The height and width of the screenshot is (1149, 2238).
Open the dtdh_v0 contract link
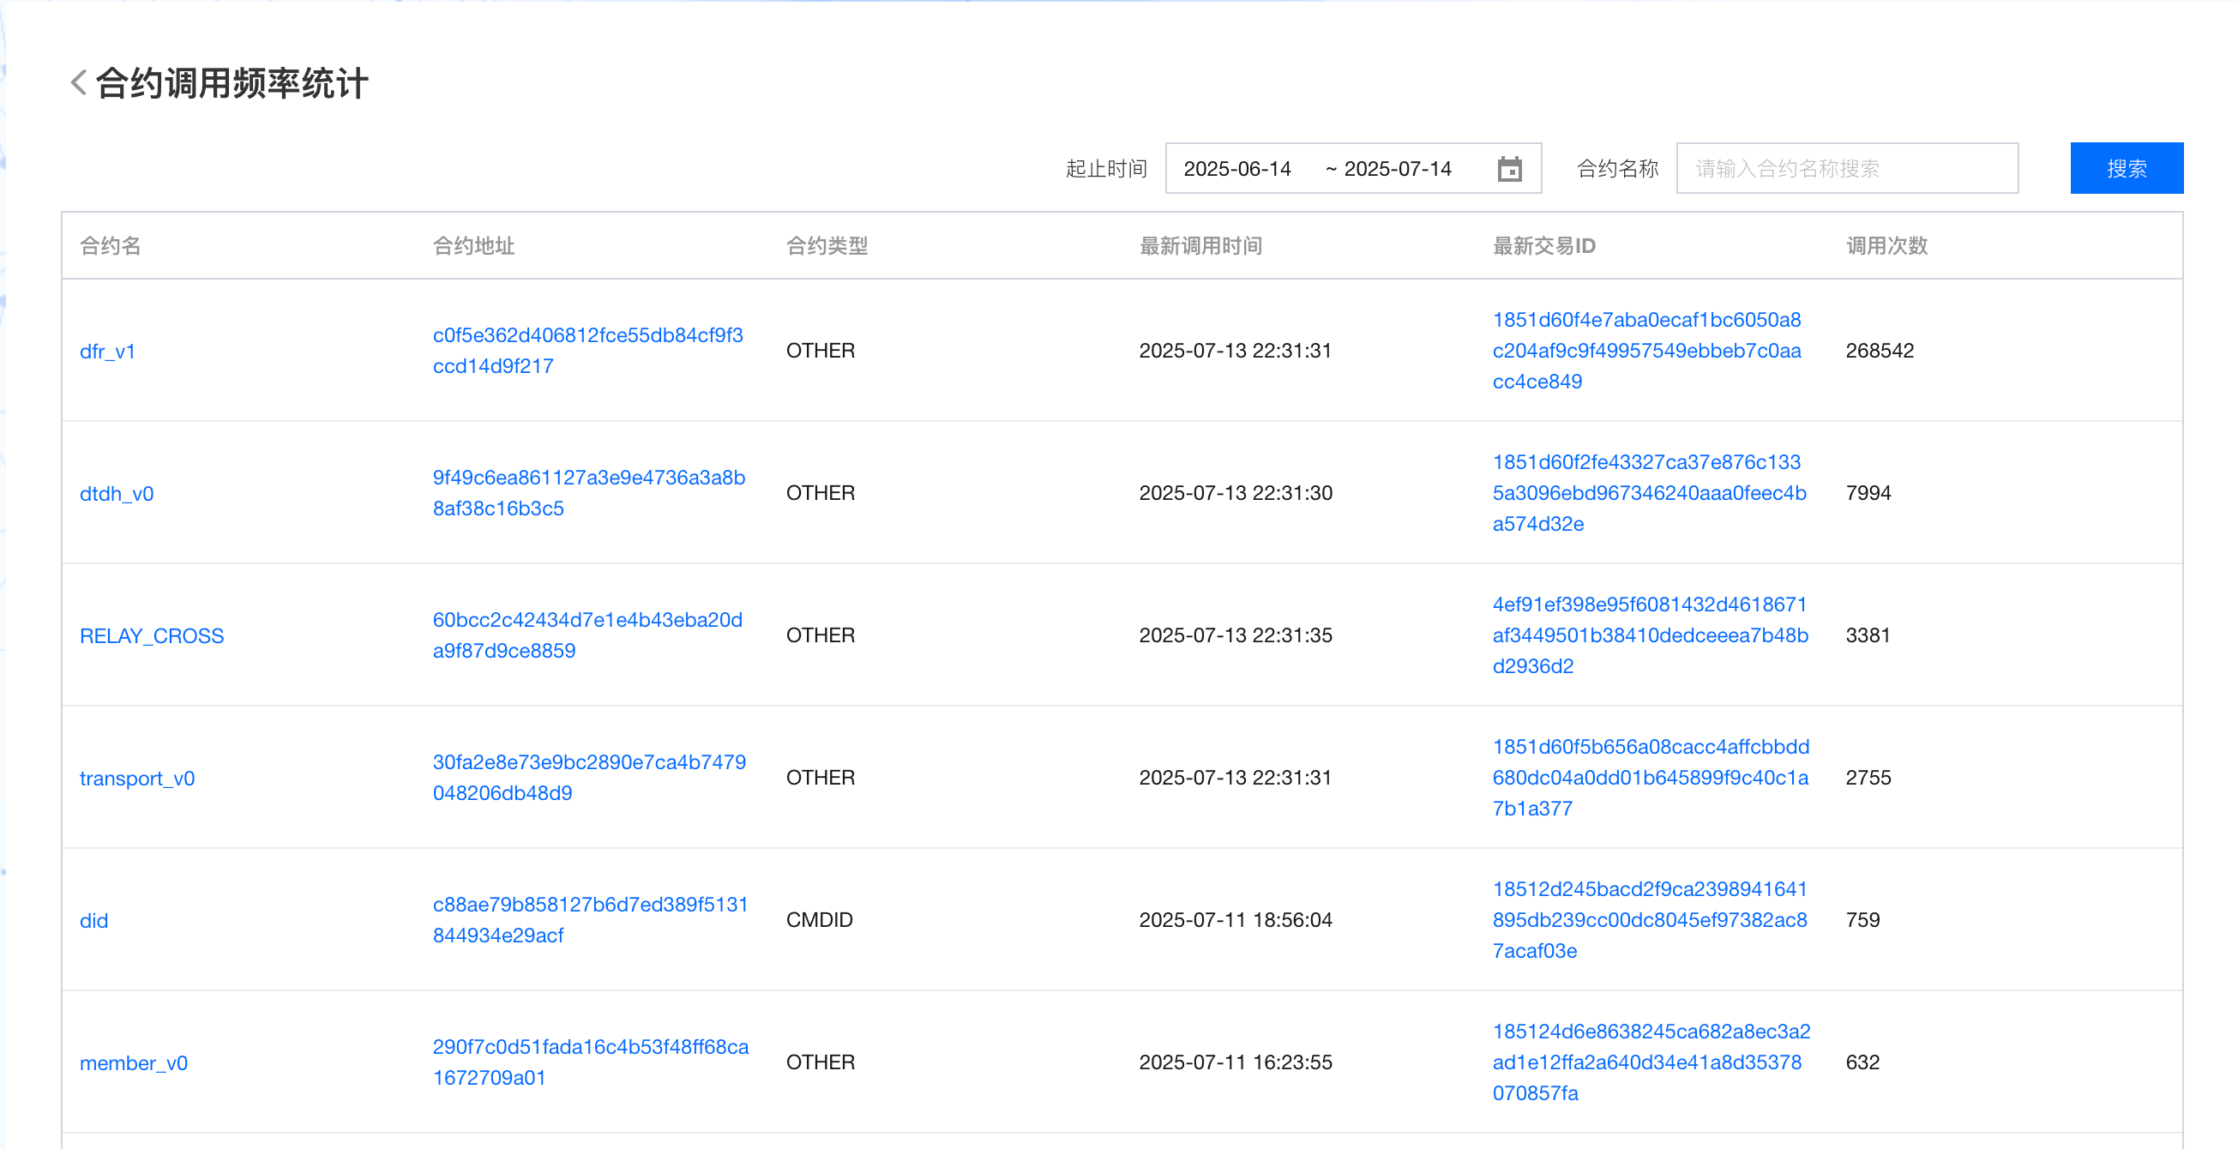(x=117, y=493)
